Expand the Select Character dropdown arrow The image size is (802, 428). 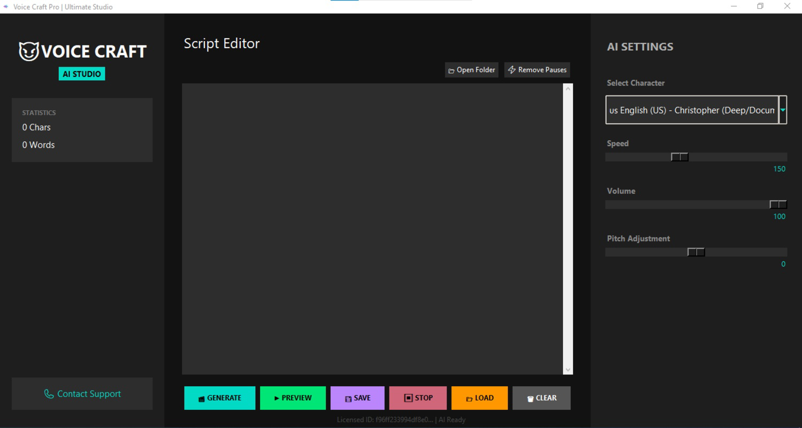point(783,110)
